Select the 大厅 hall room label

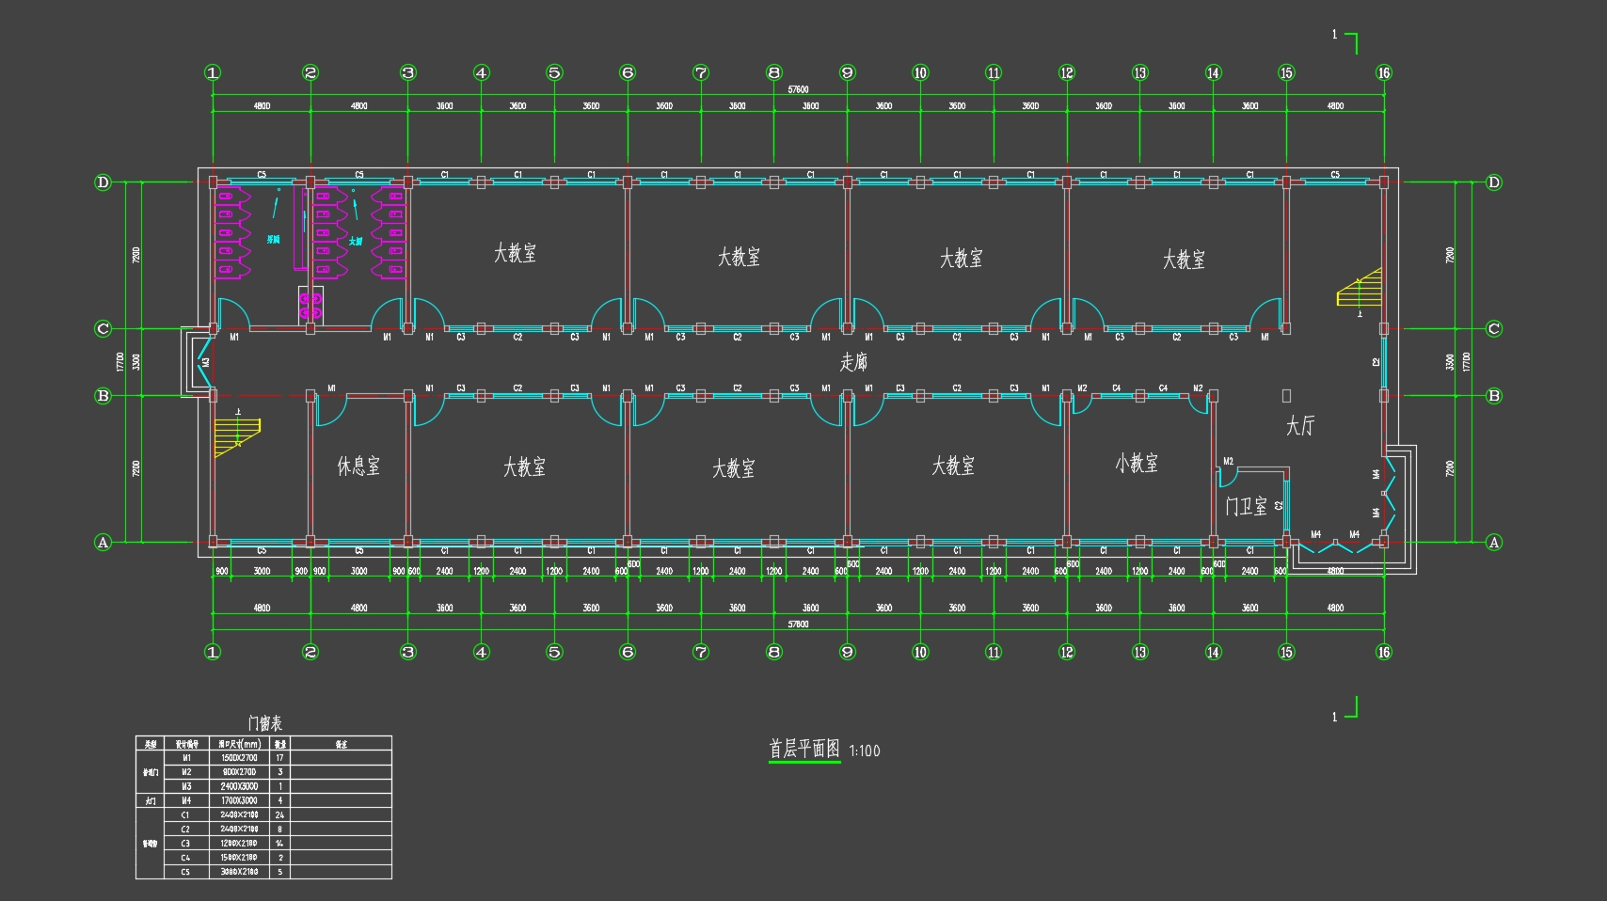coord(1299,427)
